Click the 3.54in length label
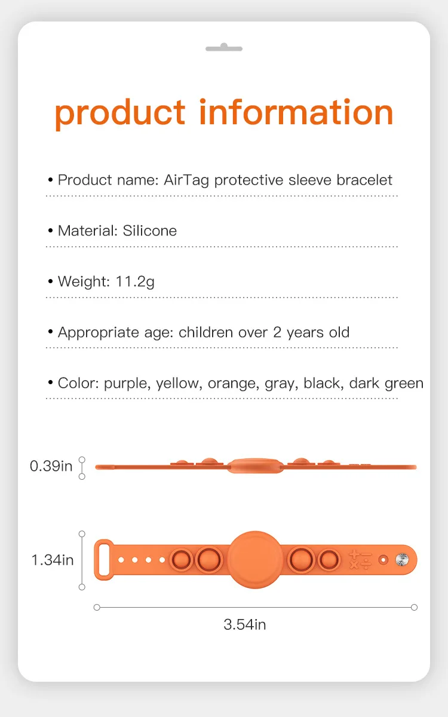Image resolution: width=448 pixels, height=717 pixels. (x=245, y=624)
